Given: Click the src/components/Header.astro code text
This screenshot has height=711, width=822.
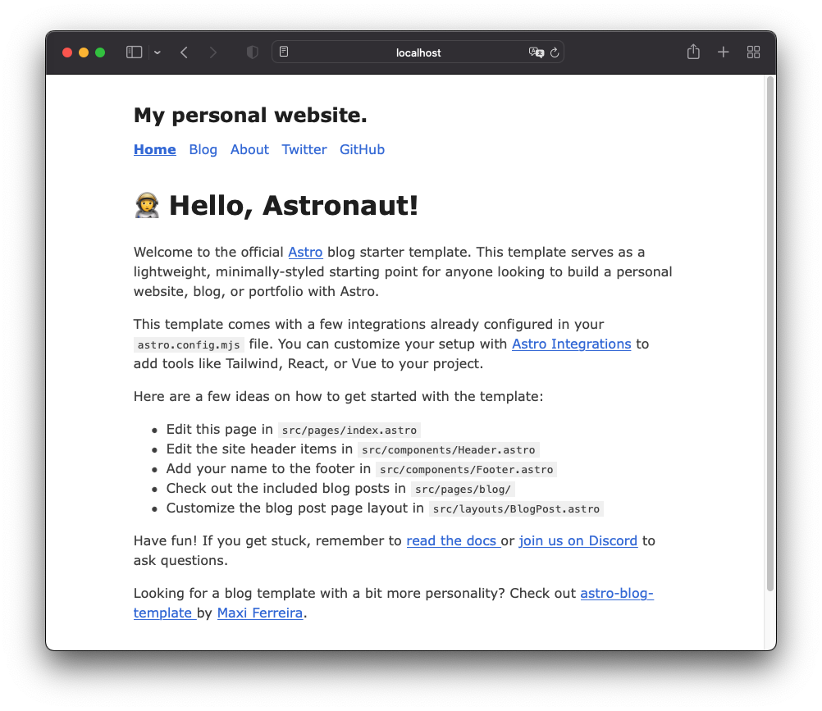Looking at the screenshot, I should (x=448, y=450).
